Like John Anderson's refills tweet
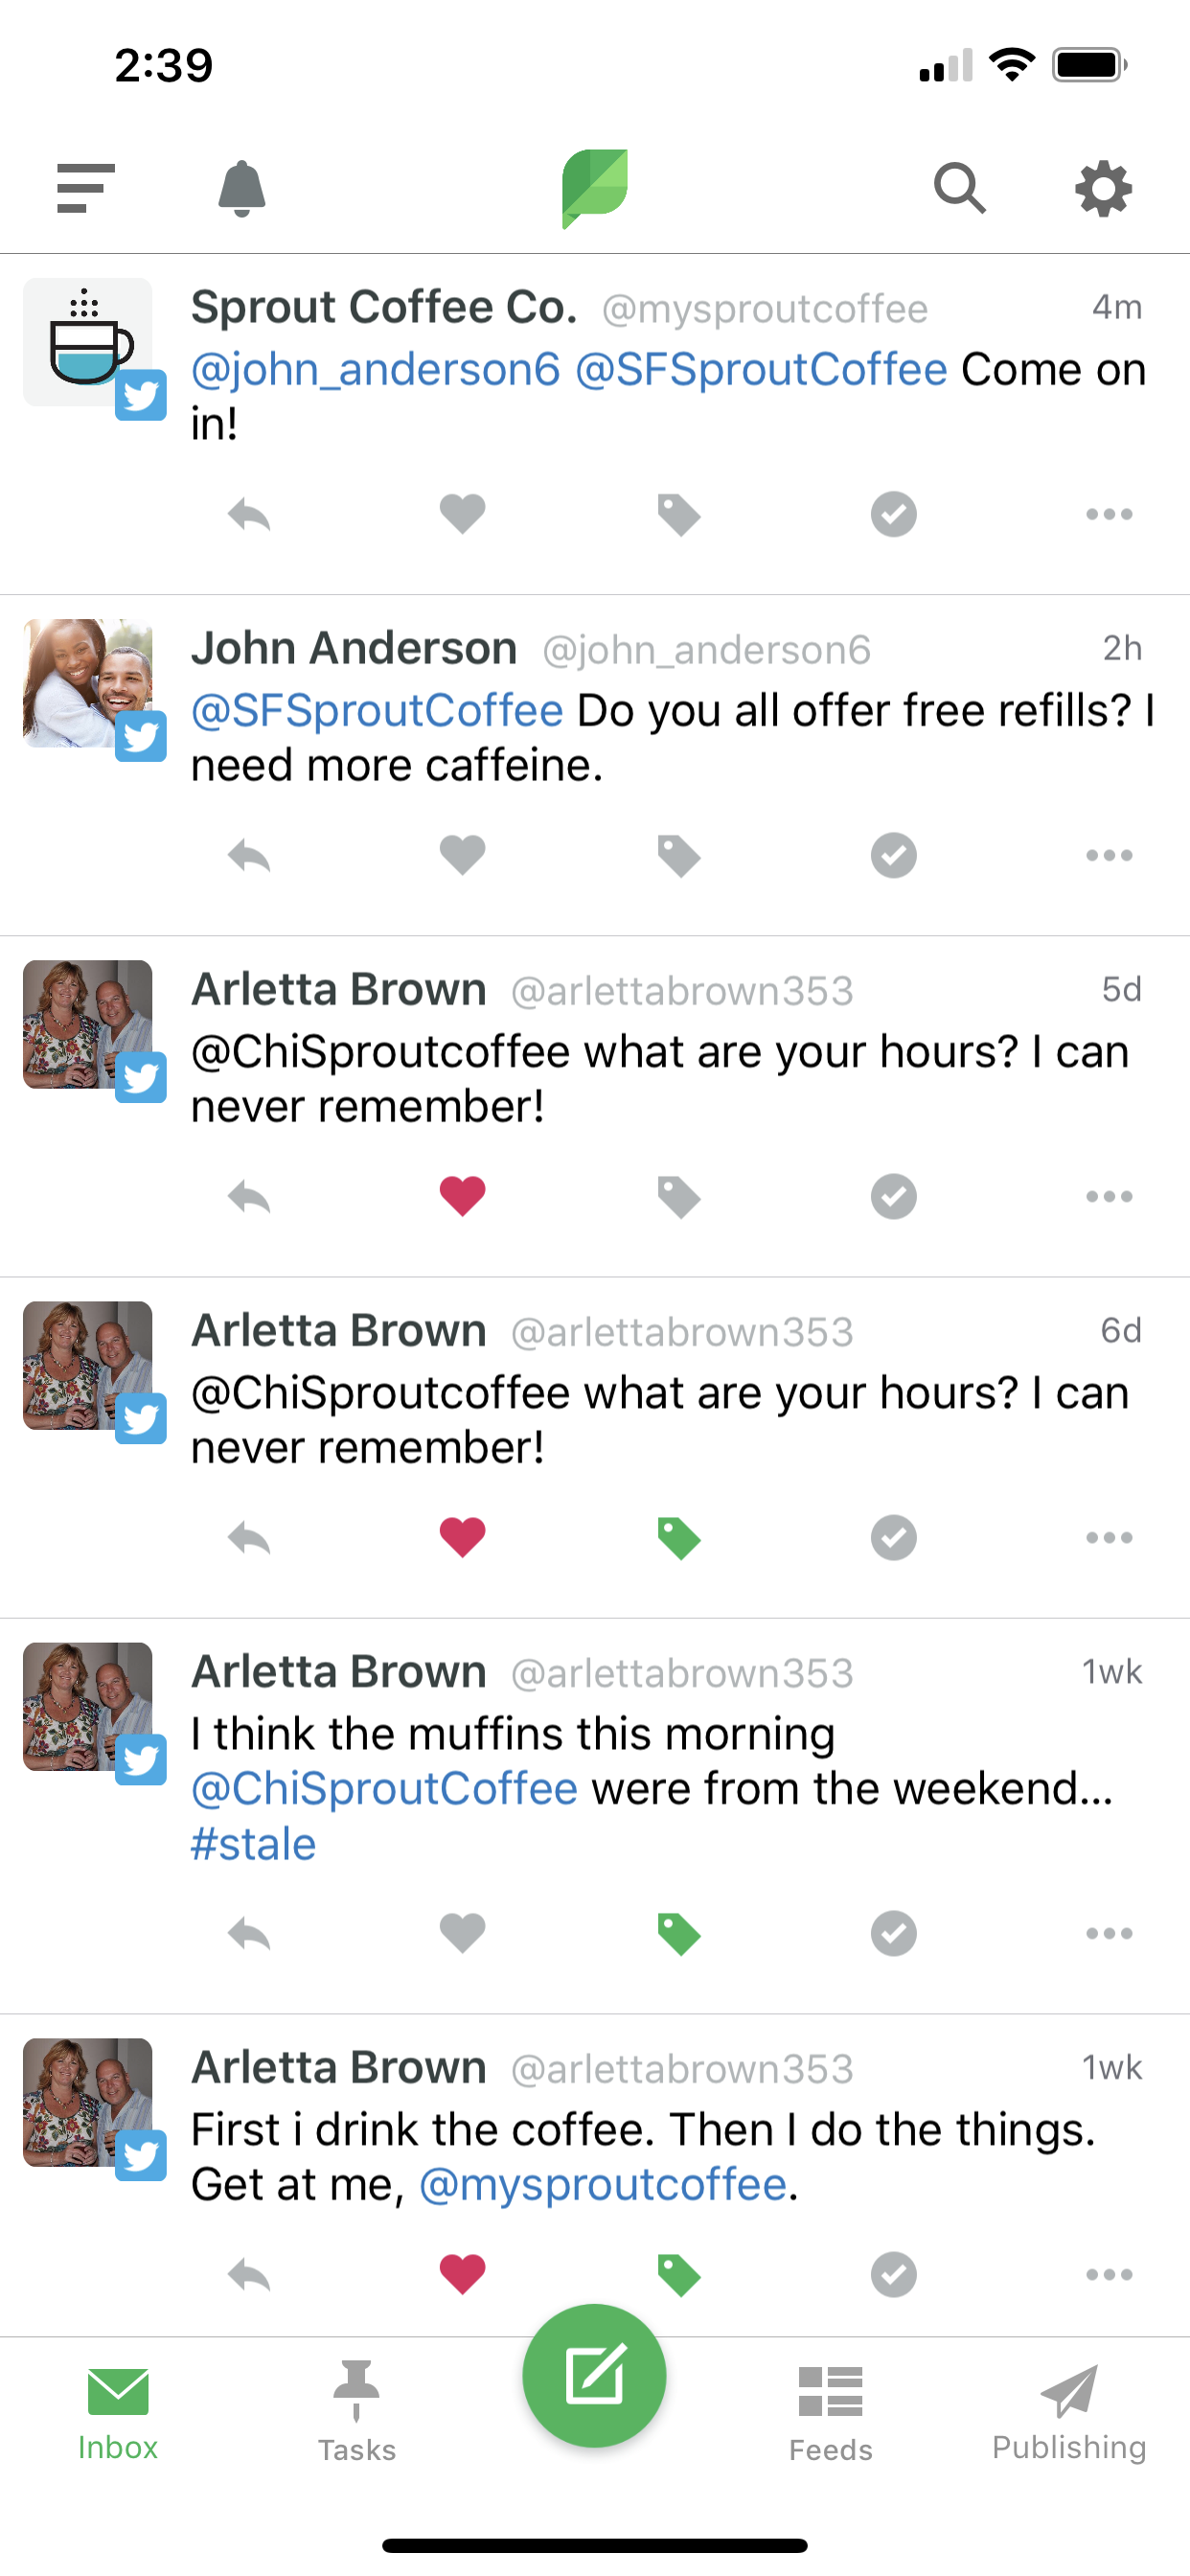Screen dimensions: 1190x2576 [462, 855]
